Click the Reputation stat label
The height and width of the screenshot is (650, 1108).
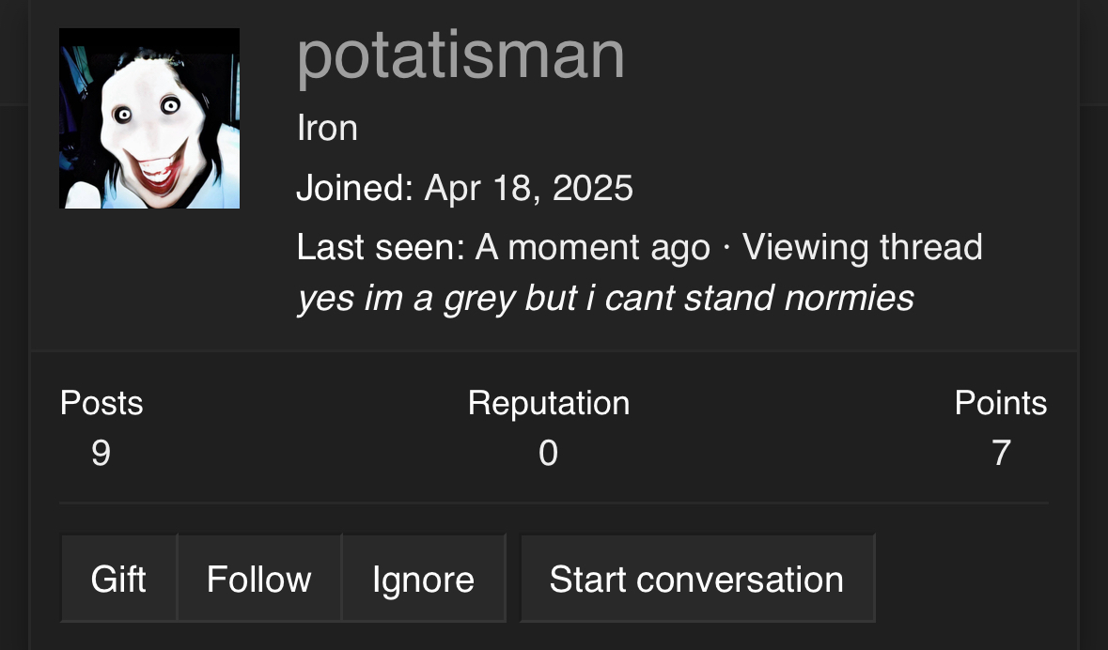548,403
